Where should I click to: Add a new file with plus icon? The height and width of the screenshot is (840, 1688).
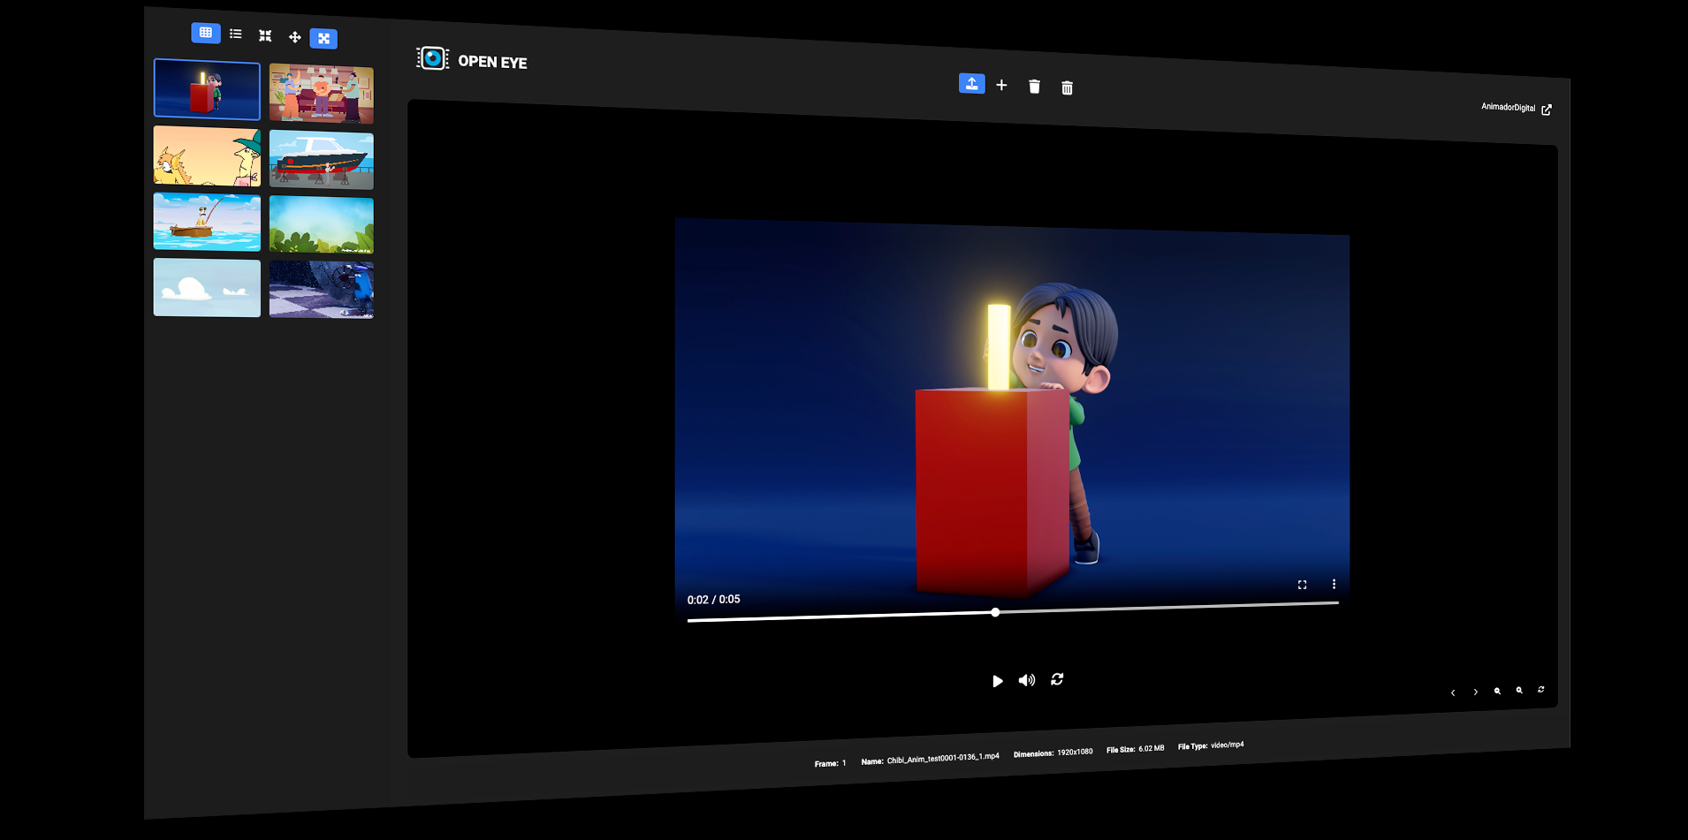point(1001,85)
